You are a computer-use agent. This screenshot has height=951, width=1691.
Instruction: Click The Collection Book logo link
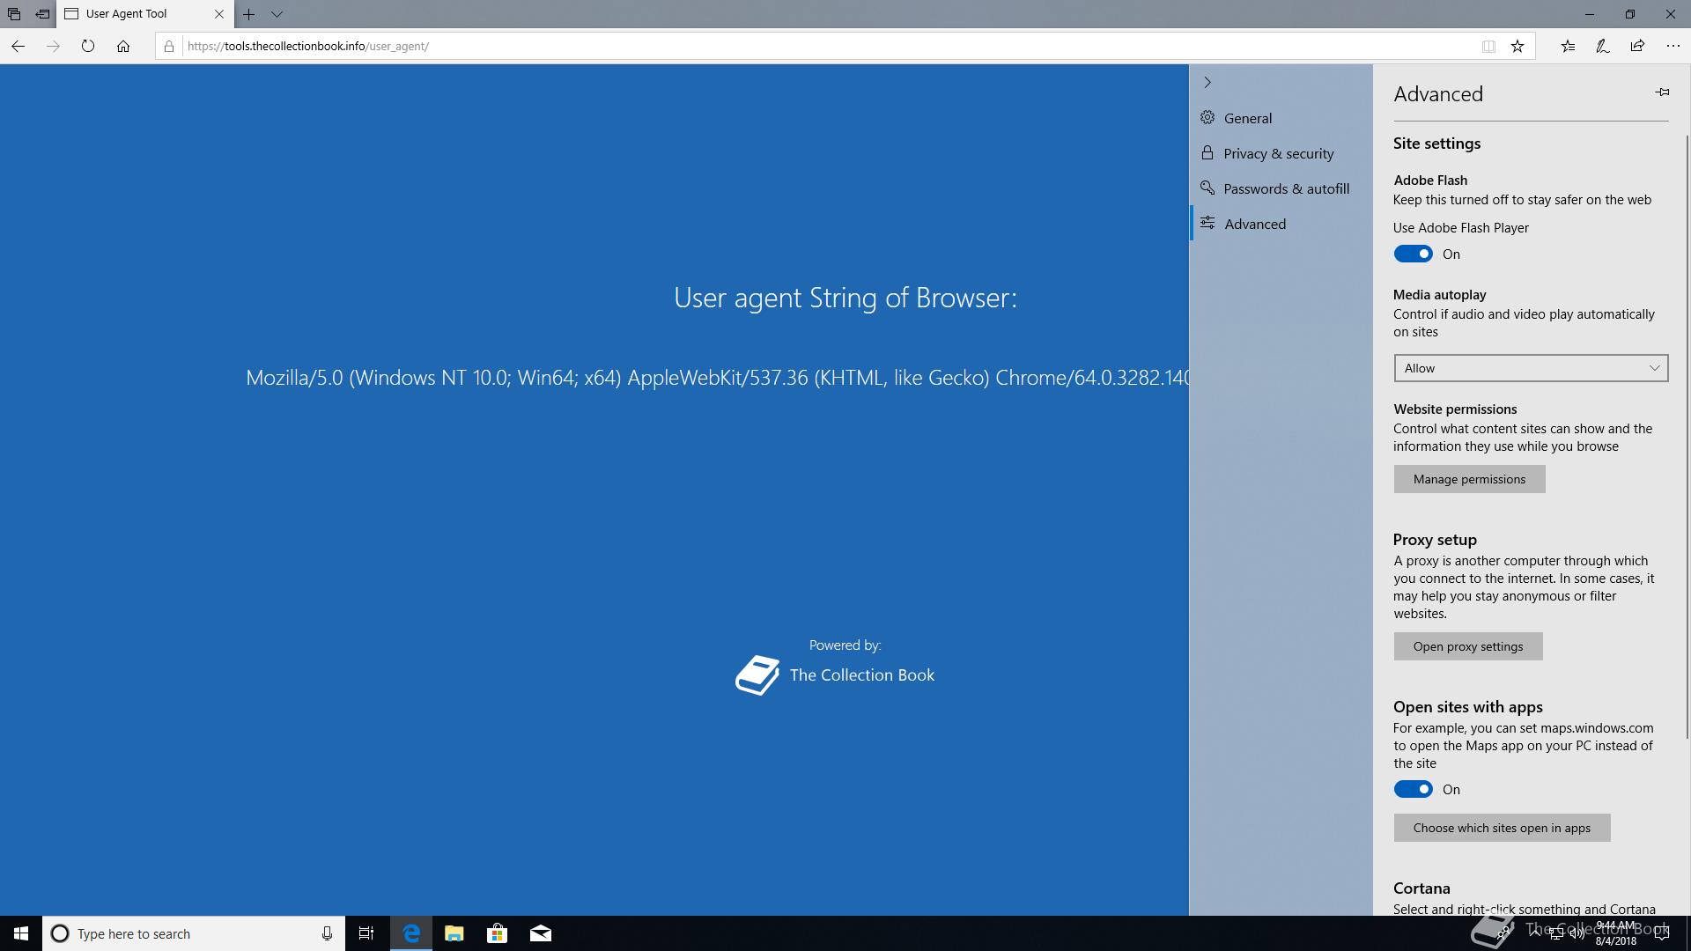(x=835, y=675)
